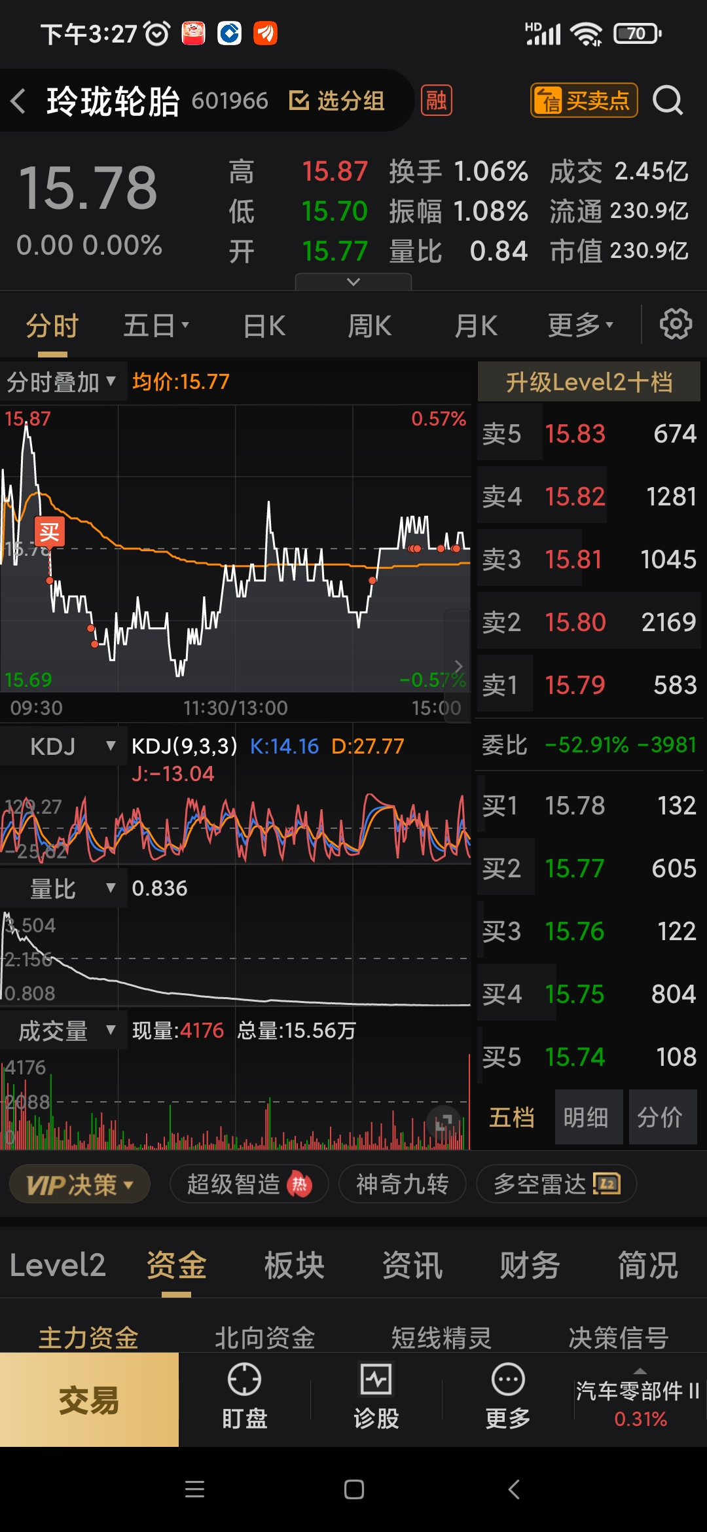Viewport: 707px width, 1532px height.
Task: Select 卖5 price 15.83 row
Action: 589,433
